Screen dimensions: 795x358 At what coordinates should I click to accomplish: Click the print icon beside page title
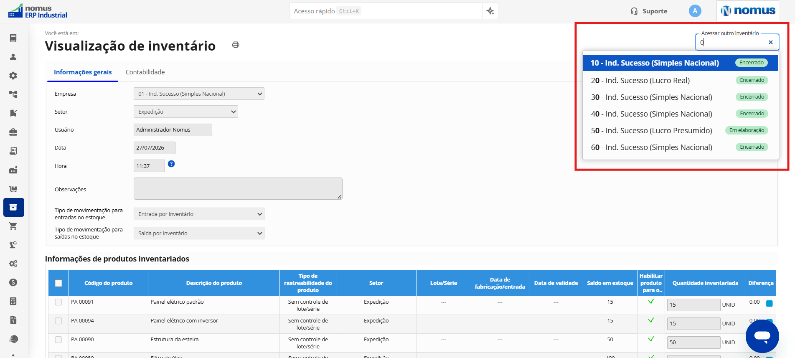click(x=236, y=45)
